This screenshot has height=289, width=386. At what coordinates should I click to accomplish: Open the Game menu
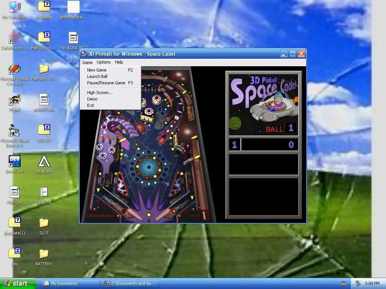(87, 62)
